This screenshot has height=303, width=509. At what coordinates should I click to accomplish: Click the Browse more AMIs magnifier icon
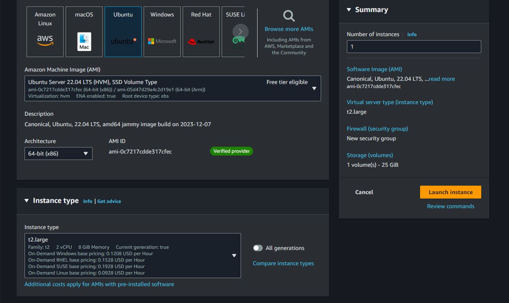pos(289,16)
